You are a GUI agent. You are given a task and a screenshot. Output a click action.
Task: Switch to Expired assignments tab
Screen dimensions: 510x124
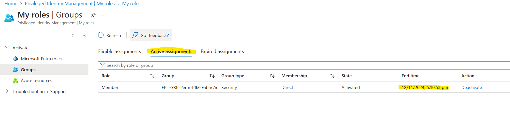coord(222,51)
